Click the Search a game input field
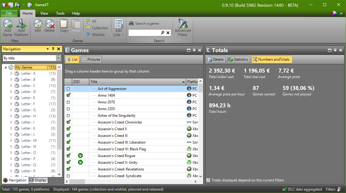346x193 pixels. 145,33
